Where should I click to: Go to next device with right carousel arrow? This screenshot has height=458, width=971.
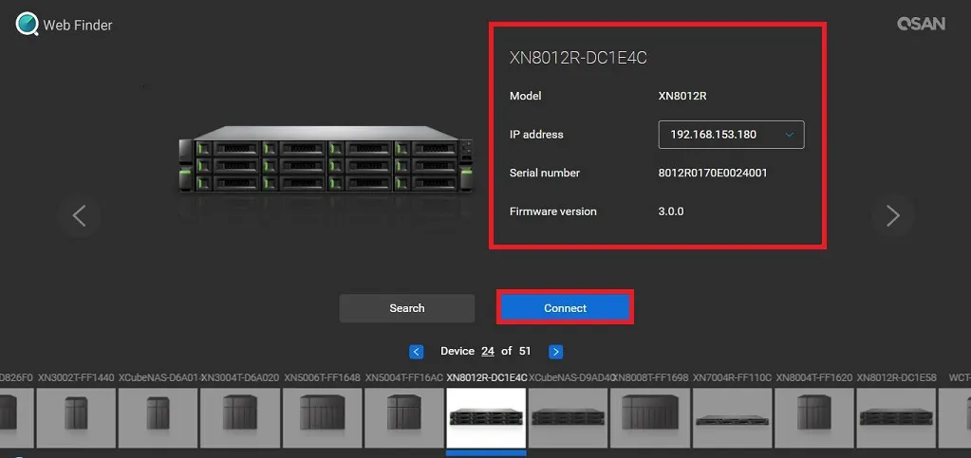(892, 215)
